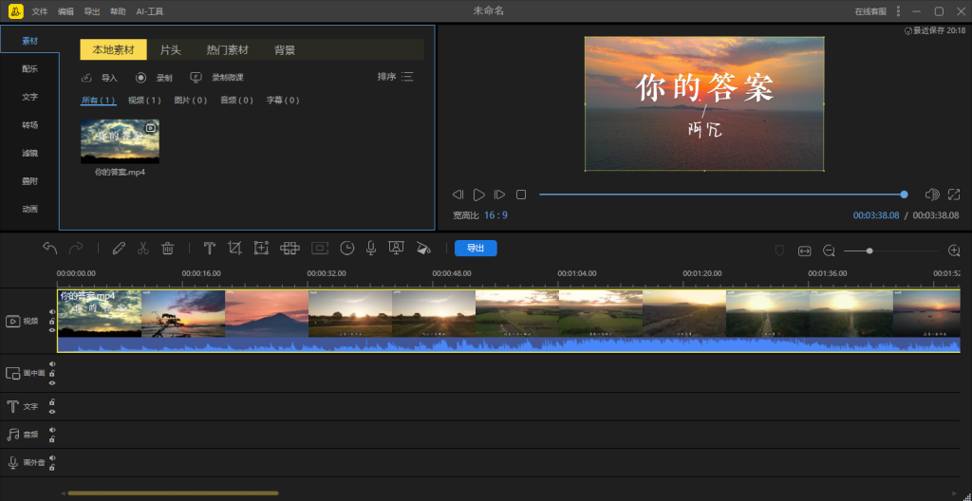Image resolution: width=972 pixels, height=501 pixels.
Task: Open the 文件 menu
Action: (39, 10)
